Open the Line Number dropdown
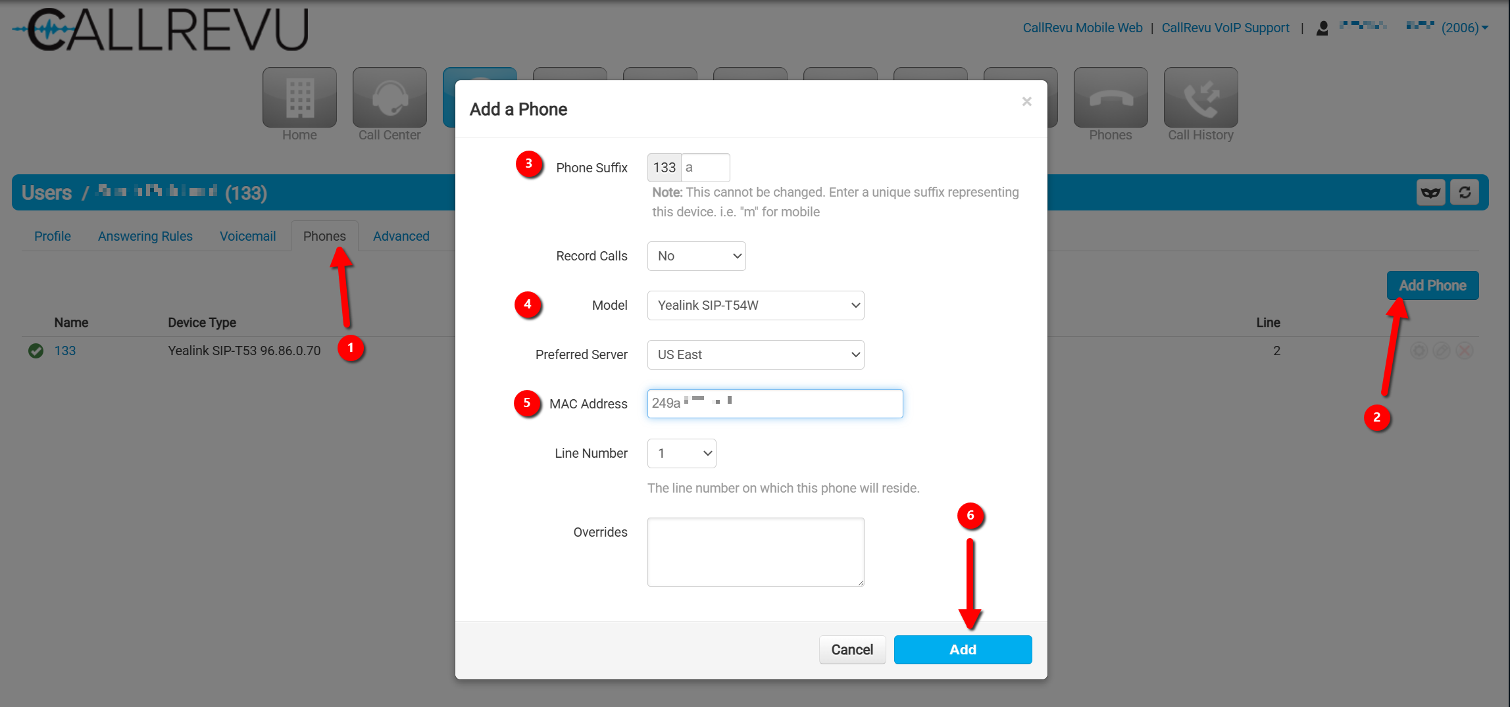This screenshot has height=707, width=1510. click(682, 453)
